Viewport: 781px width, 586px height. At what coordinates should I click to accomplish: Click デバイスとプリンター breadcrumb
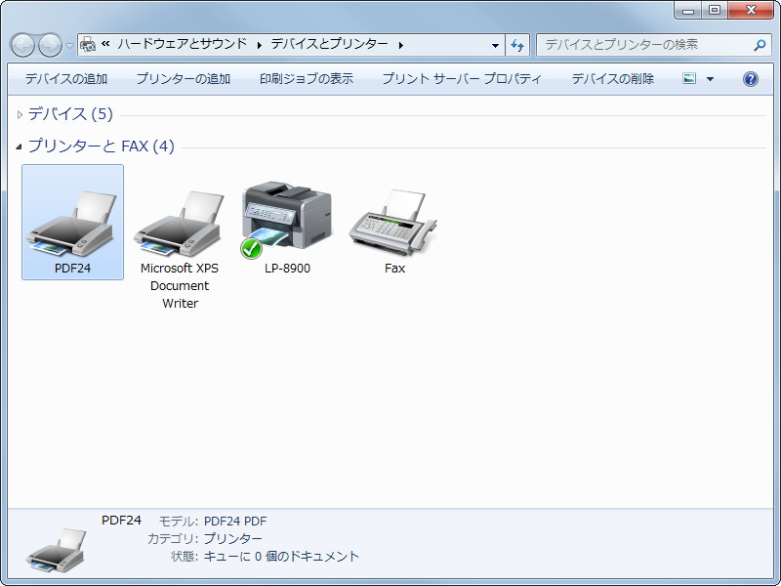coord(329,44)
